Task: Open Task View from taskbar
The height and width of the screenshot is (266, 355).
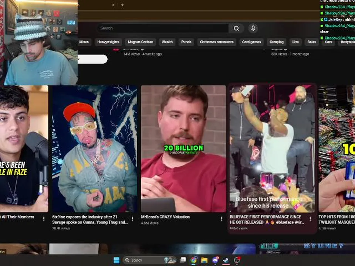Action: (183, 260)
